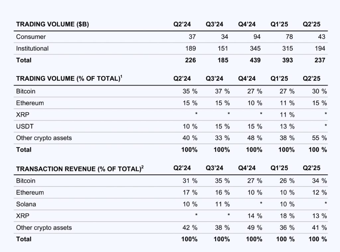The width and height of the screenshot is (340, 252).
Task: Click the Institutional row label
Action: point(32,48)
